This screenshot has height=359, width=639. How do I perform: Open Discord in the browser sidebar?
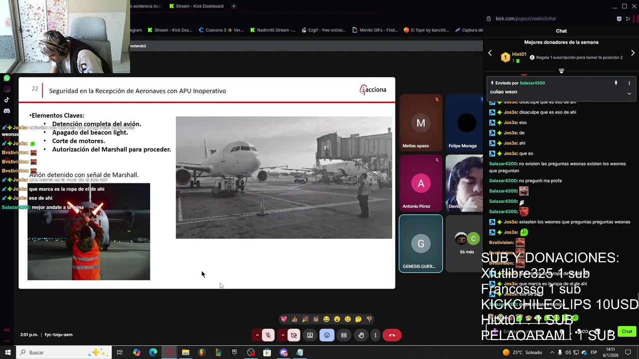click(6, 111)
